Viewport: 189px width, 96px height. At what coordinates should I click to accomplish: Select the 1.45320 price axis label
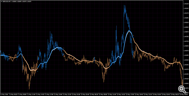pyautogui.click(x=186, y=4)
